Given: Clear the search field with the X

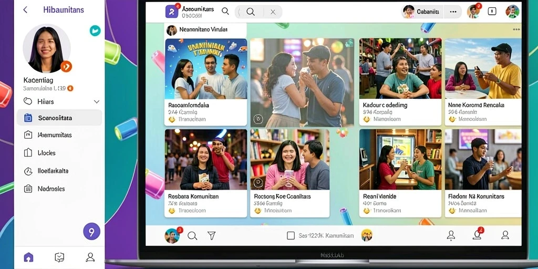Looking at the screenshot, I should point(273,12).
